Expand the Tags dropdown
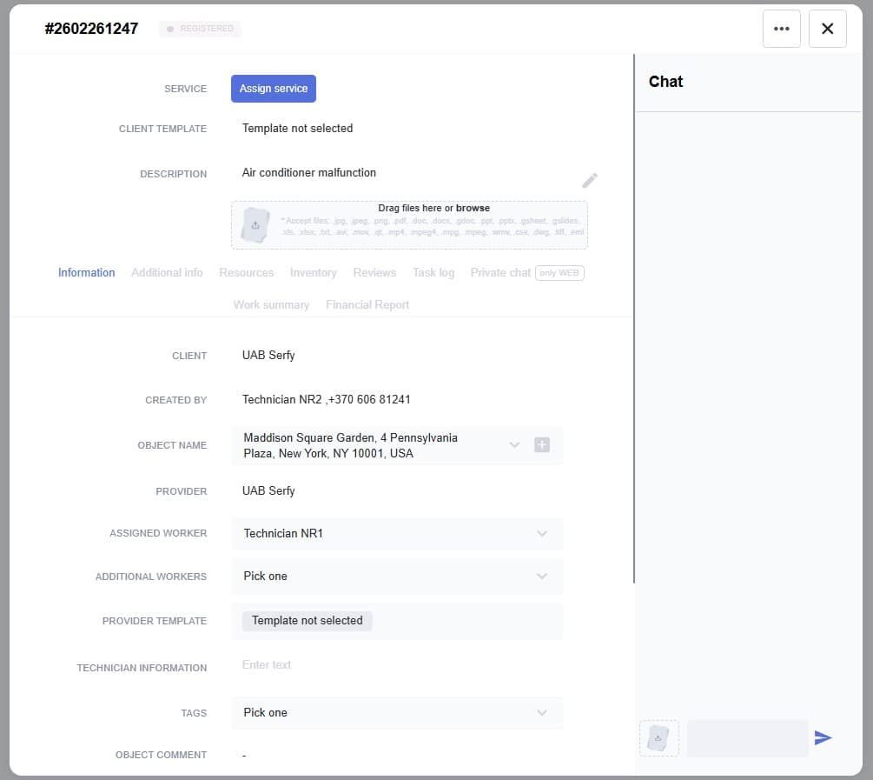Viewport: 873px width, 780px height. click(542, 713)
